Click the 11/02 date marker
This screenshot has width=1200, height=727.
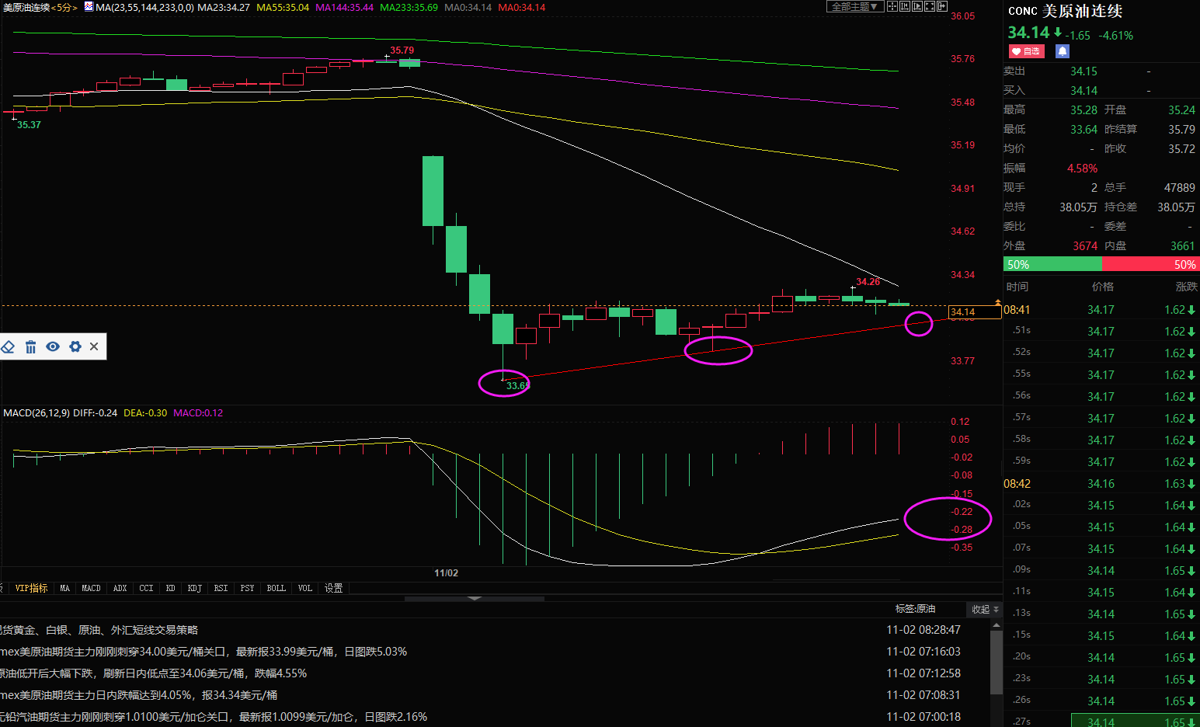[x=446, y=573]
